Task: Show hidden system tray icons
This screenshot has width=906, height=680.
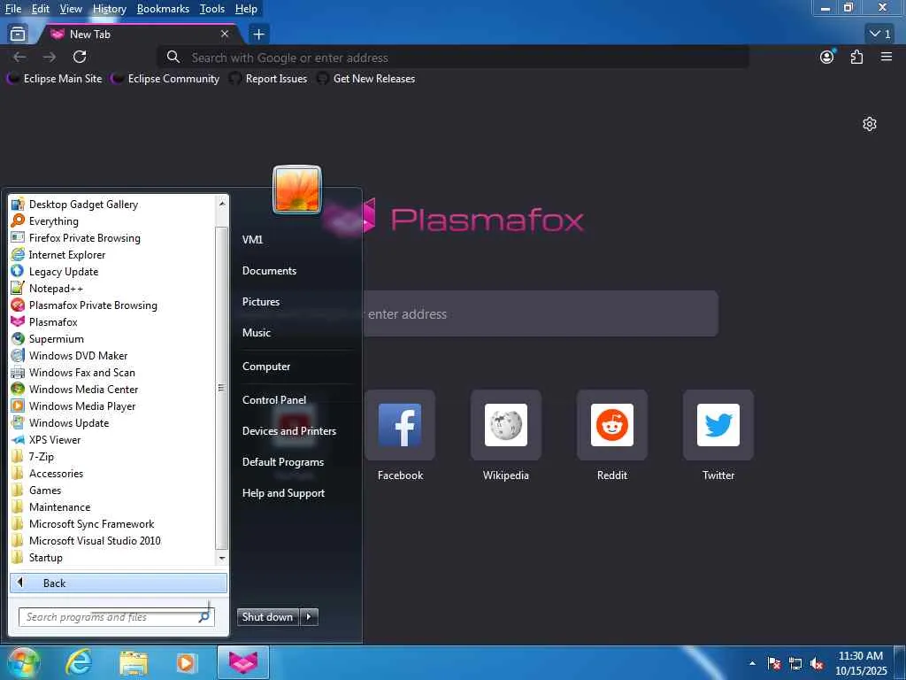Action: 752,663
